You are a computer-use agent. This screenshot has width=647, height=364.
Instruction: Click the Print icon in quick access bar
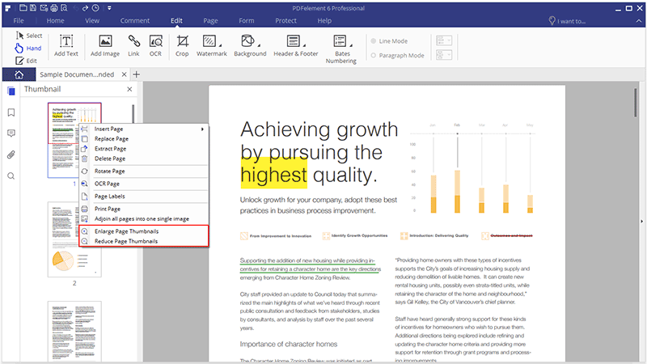coord(54,8)
